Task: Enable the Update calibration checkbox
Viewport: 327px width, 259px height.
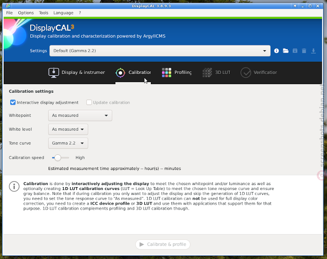Action: pos(89,102)
